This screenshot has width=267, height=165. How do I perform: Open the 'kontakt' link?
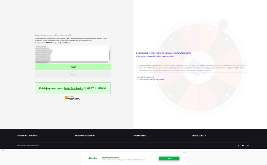pyautogui.click(x=161, y=79)
